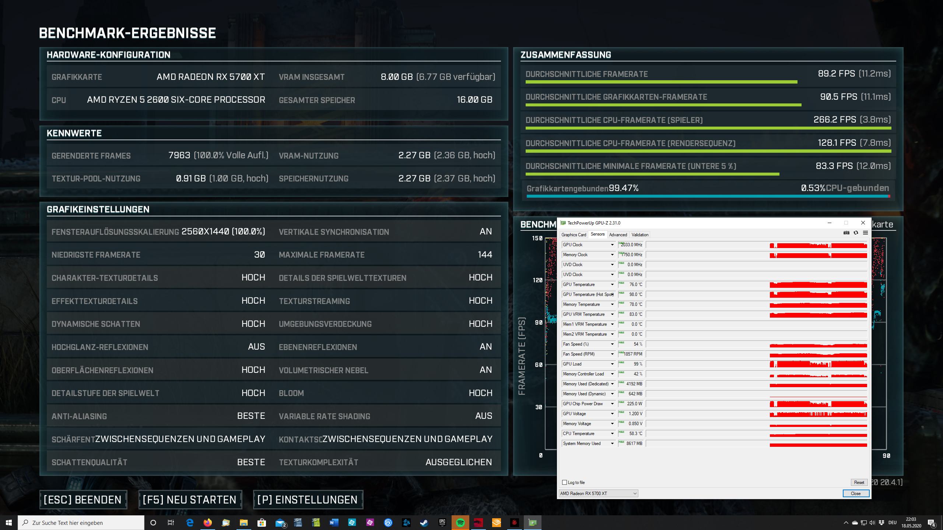Click the GPU-Z refresh sensors icon

[856, 233]
